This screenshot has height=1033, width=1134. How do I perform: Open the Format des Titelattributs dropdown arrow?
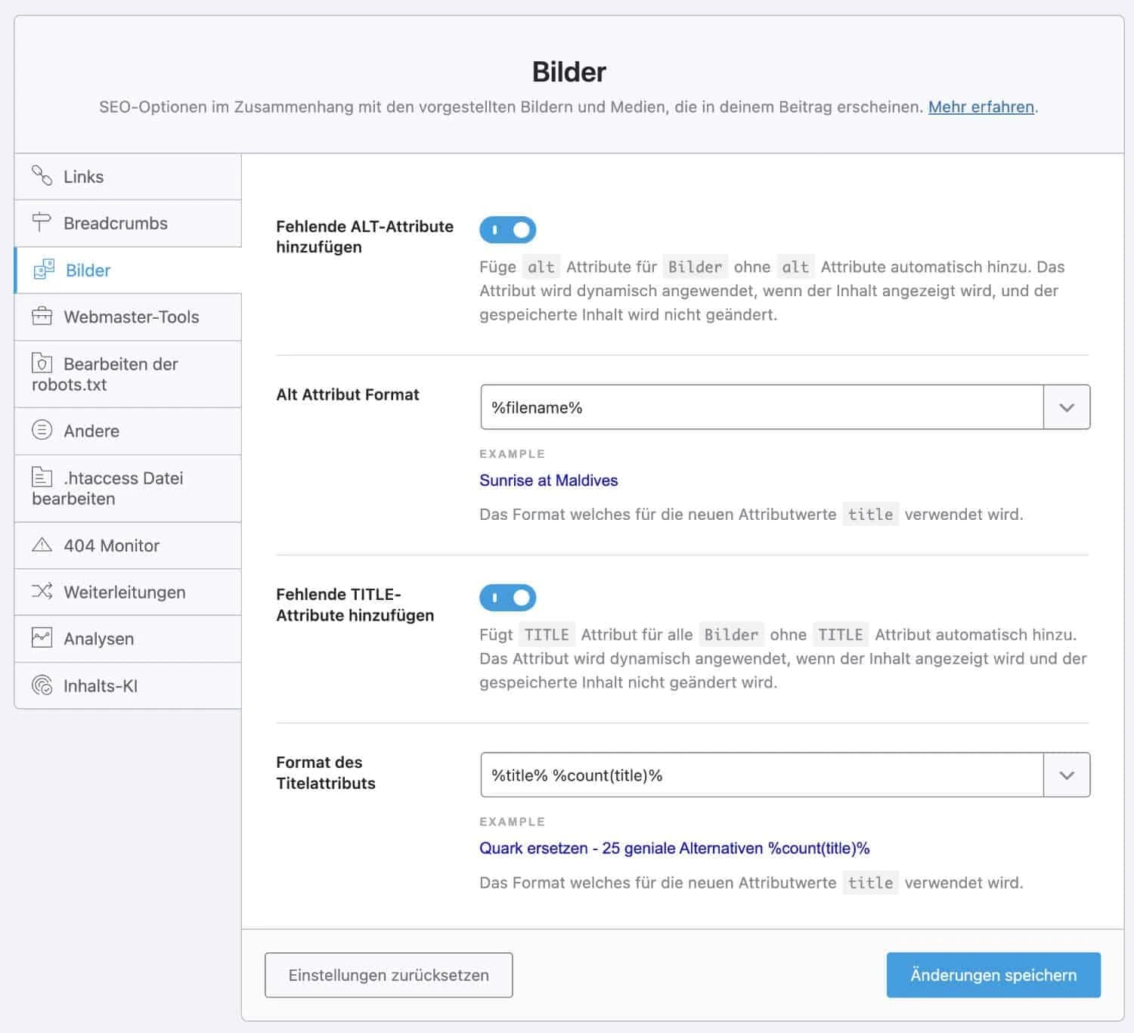click(x=1066, y=775)
